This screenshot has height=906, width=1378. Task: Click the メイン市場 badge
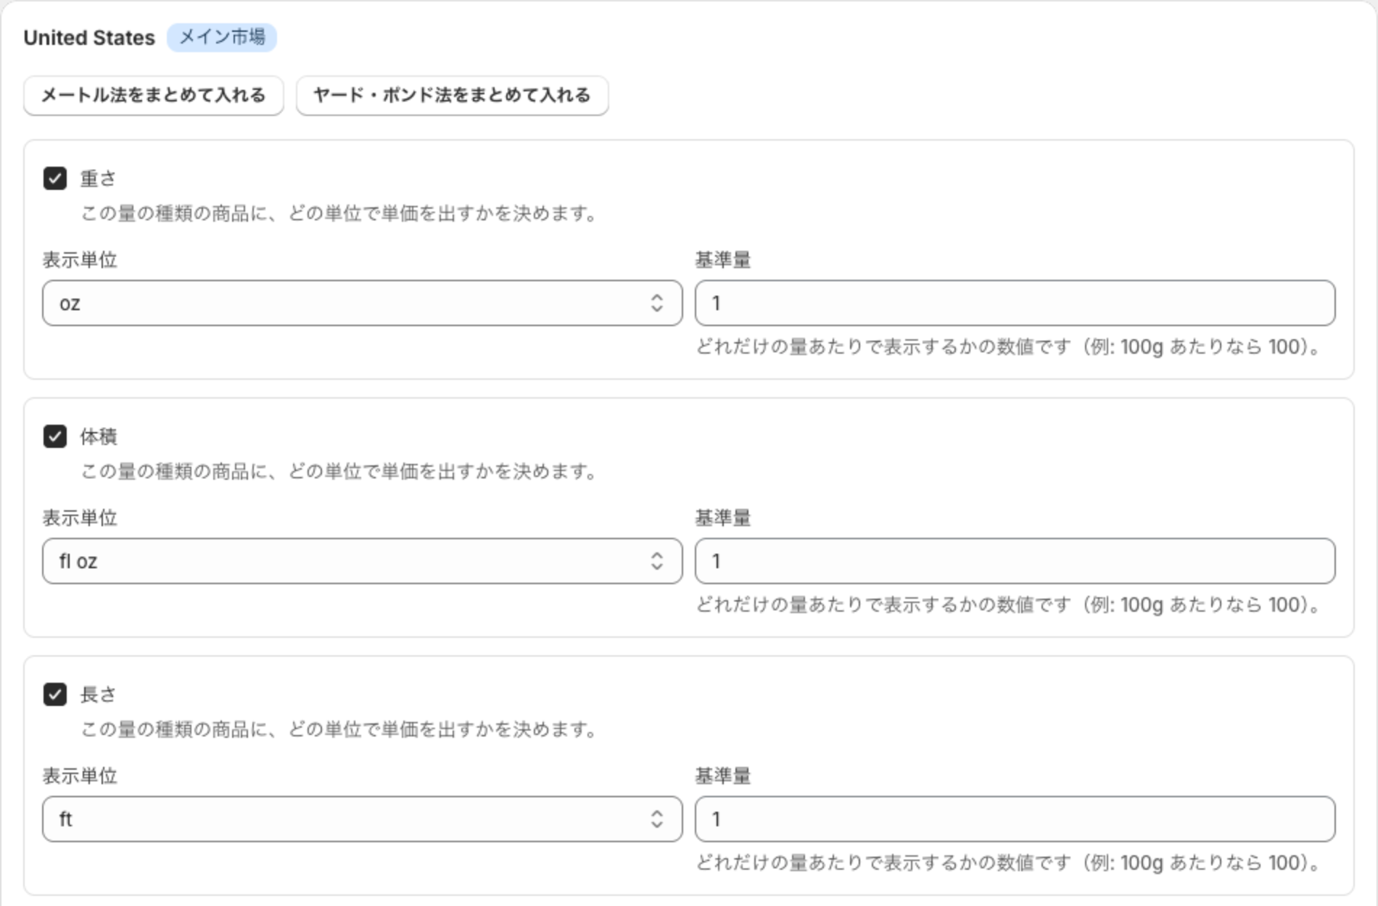[x=222, y=37]
